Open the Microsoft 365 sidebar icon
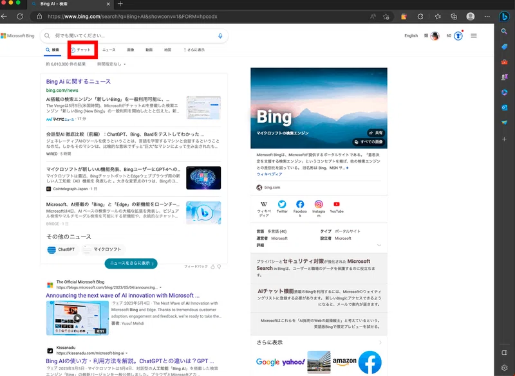515x376 pixels. tap(504, 92)
